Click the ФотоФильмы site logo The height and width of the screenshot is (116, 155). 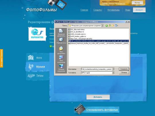(x=41, y=10)
